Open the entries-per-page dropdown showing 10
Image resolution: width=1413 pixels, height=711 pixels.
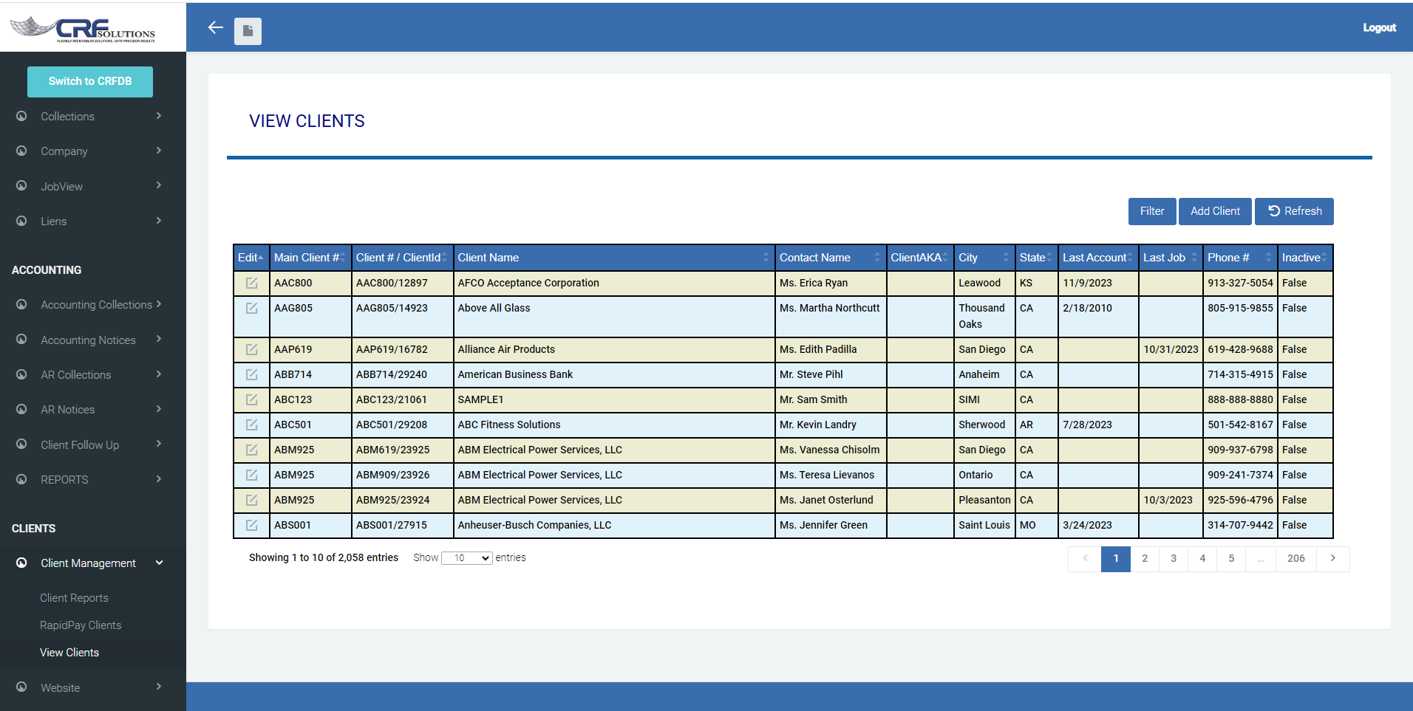[x=466, y=558]
